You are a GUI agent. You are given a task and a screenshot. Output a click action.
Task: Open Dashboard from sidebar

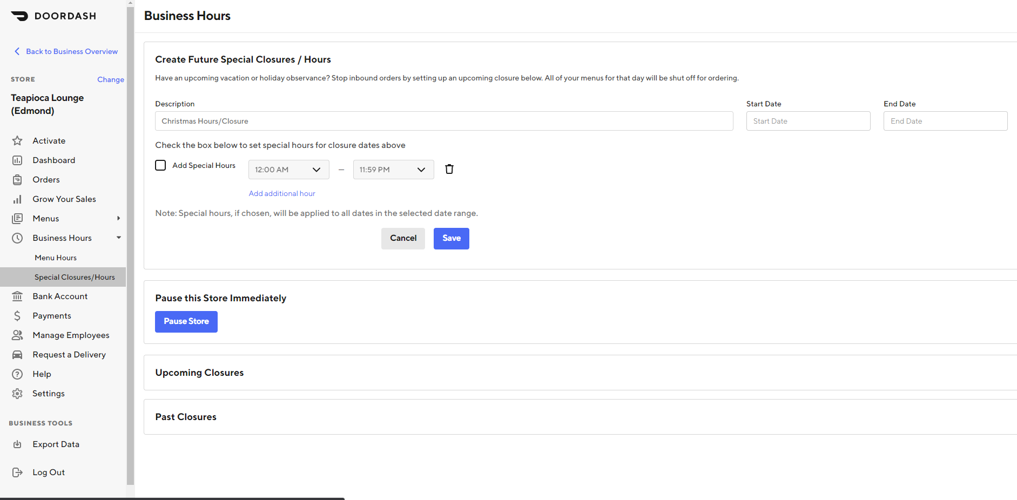click(x=54, y=160)
